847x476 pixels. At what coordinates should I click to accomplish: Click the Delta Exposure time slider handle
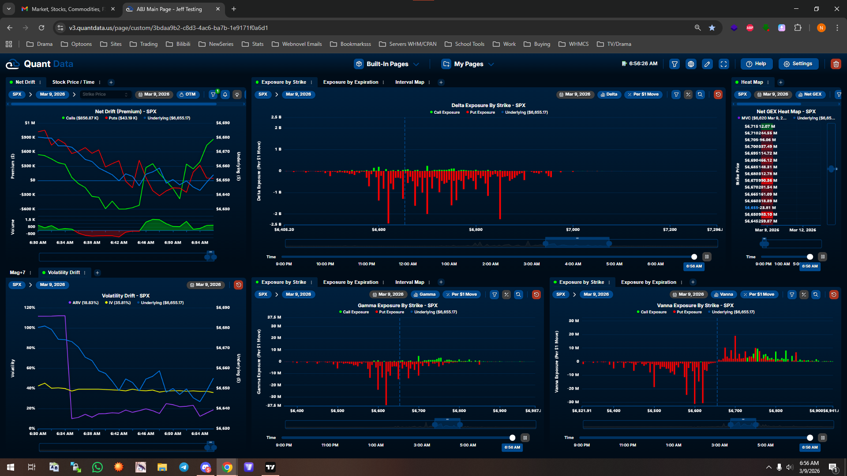pyautogui.click(x=694, y=257)
